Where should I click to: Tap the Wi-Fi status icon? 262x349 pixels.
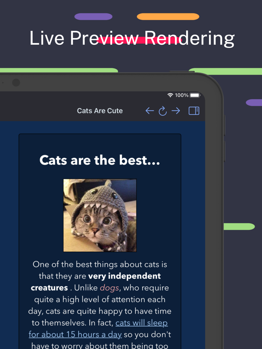tap(170, 95)
